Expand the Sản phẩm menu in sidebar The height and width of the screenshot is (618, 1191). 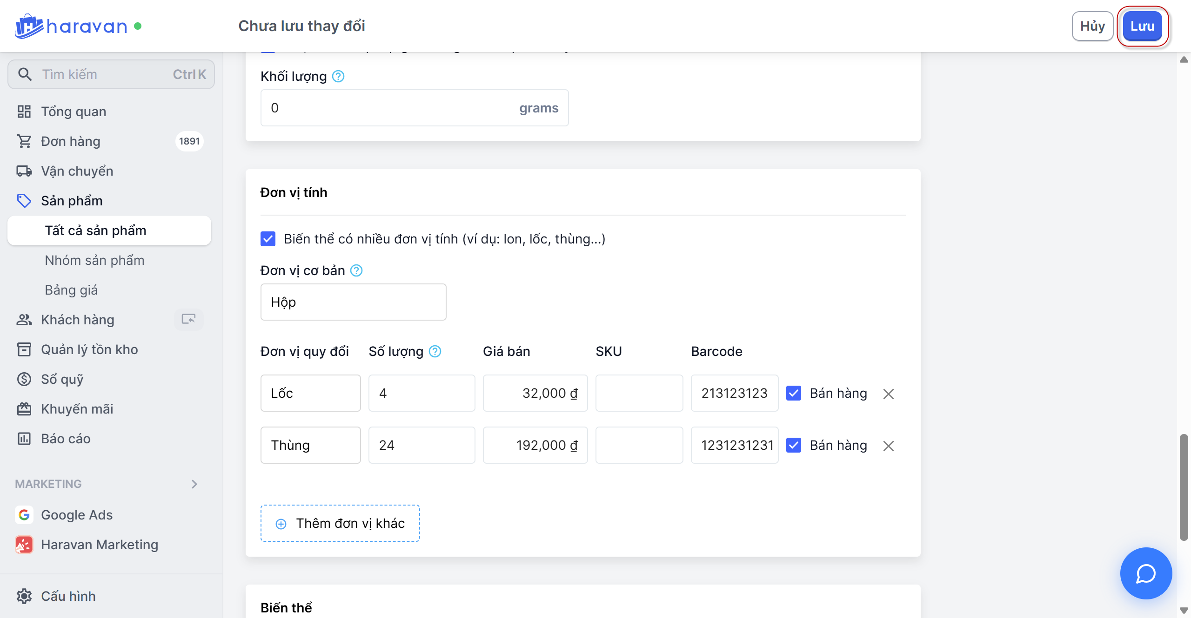pos(72,201)
